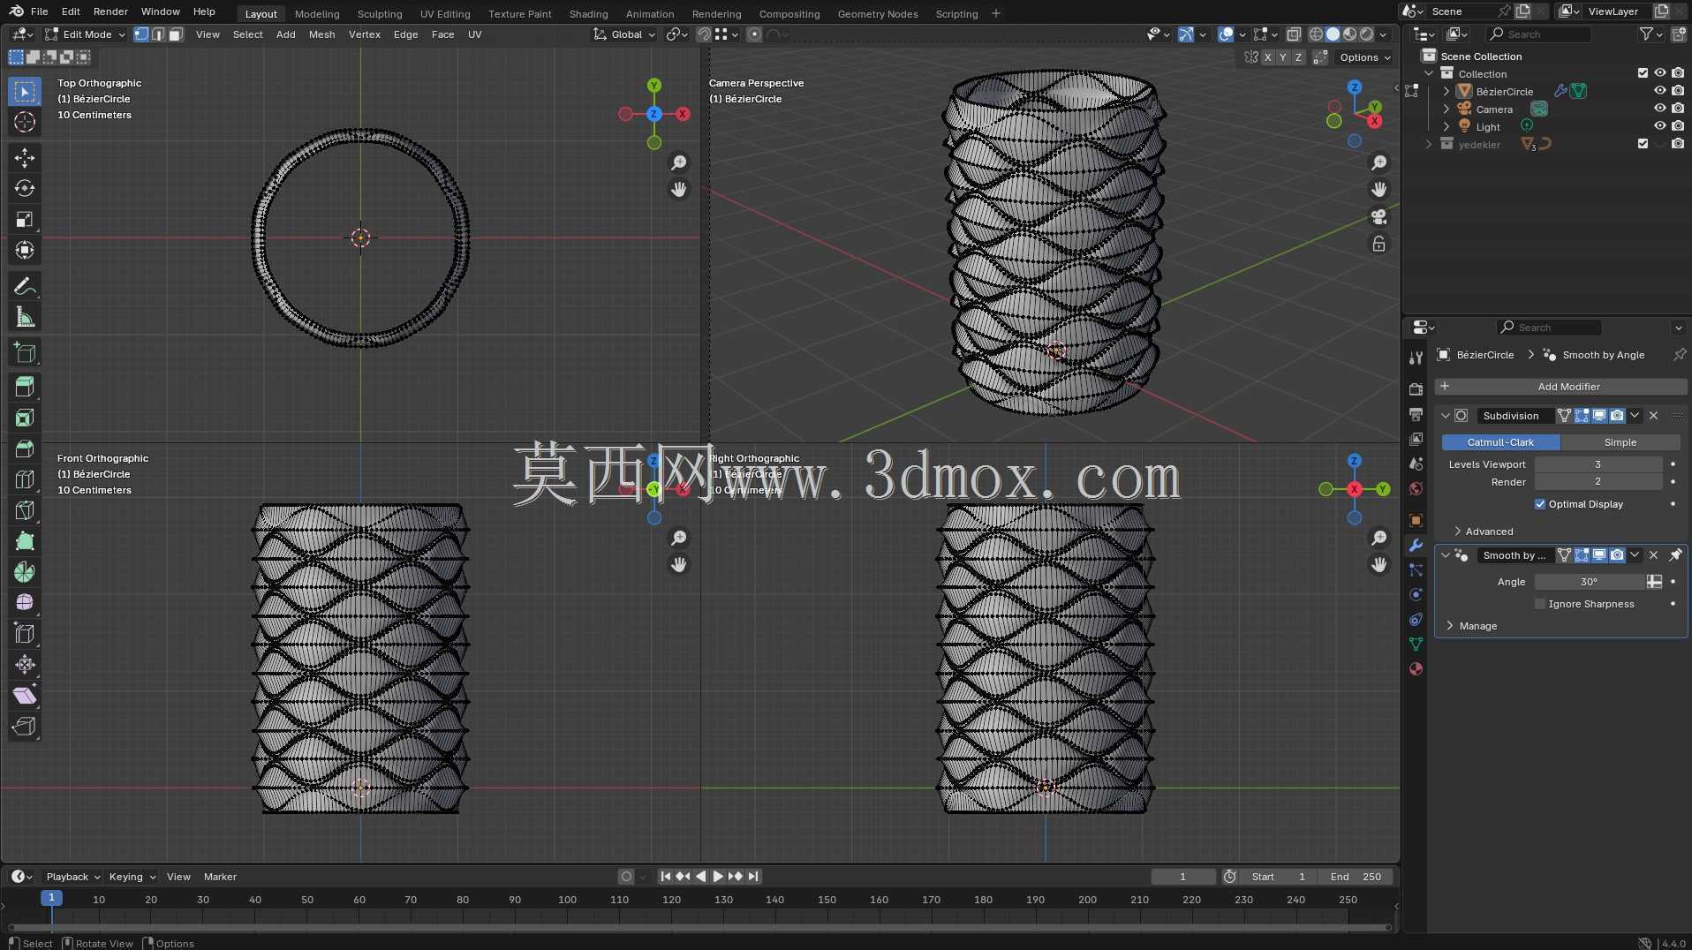
Task: Toggle the Optimal Display checkbox
Action: (1540, 504)
